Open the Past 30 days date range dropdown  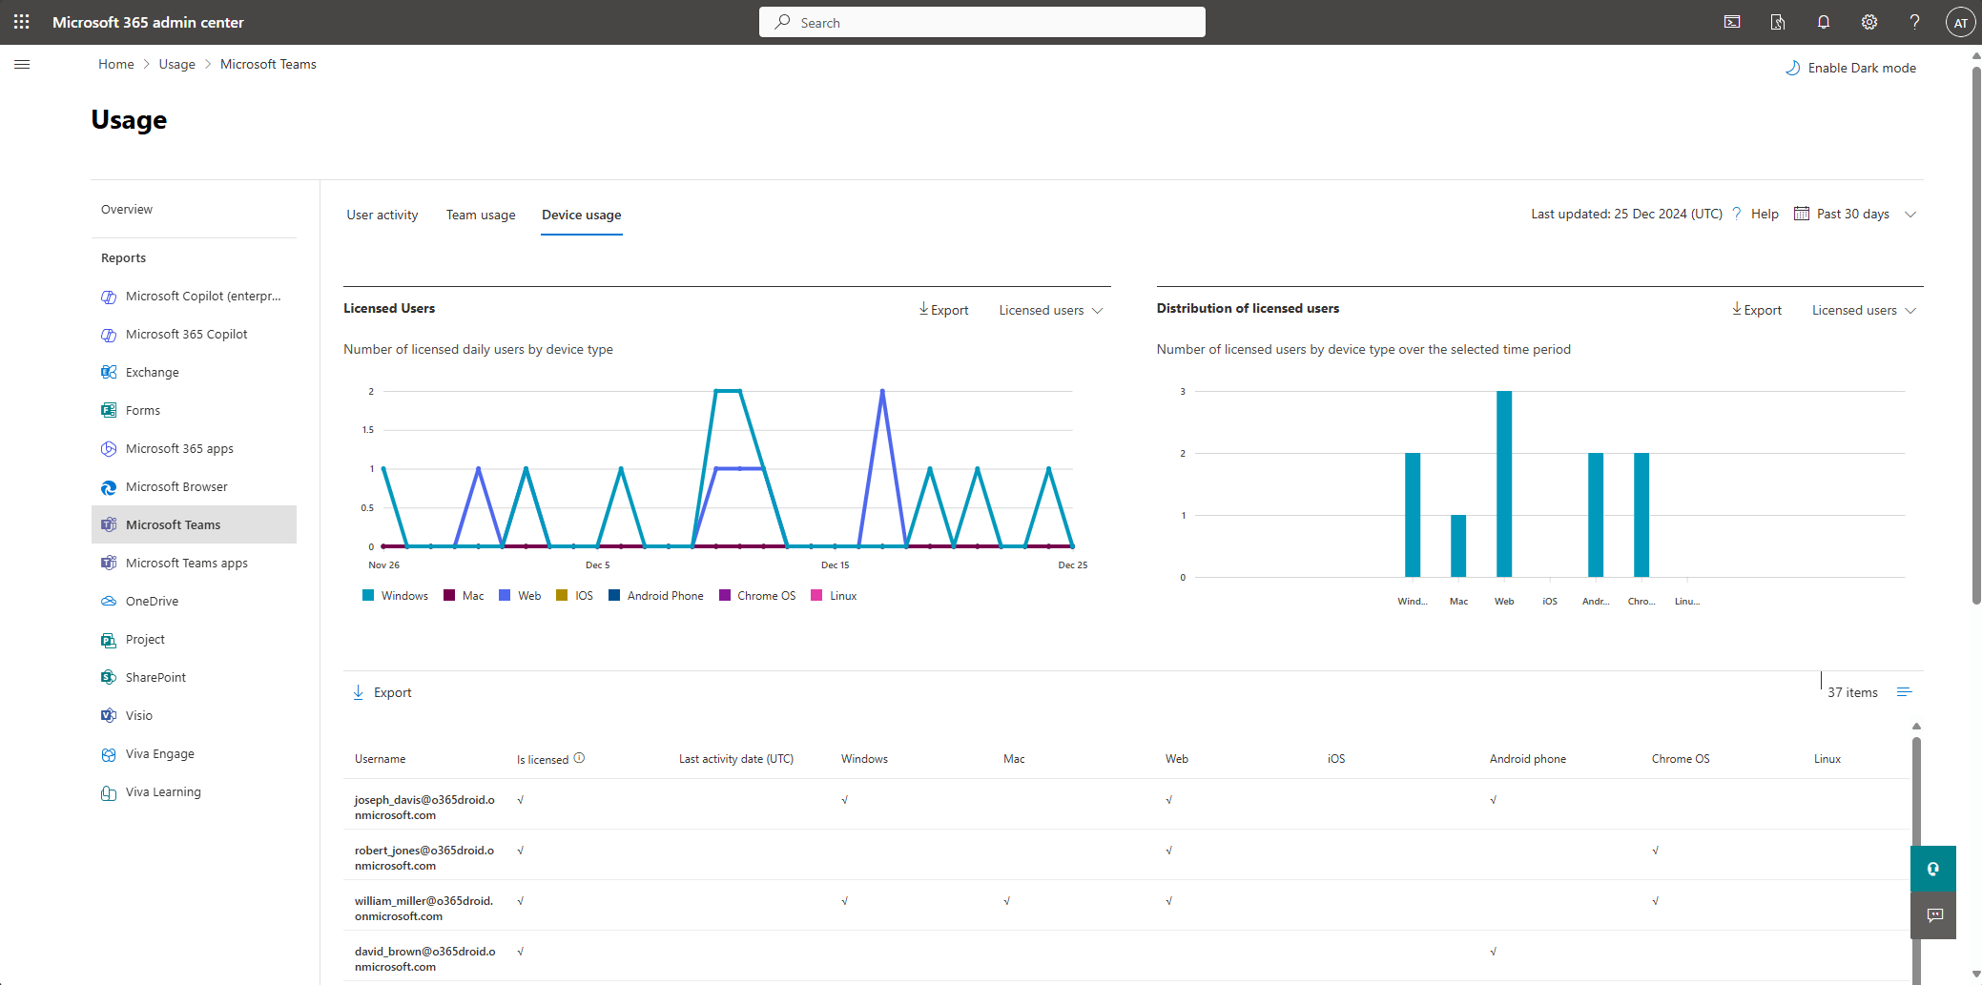1854,214
